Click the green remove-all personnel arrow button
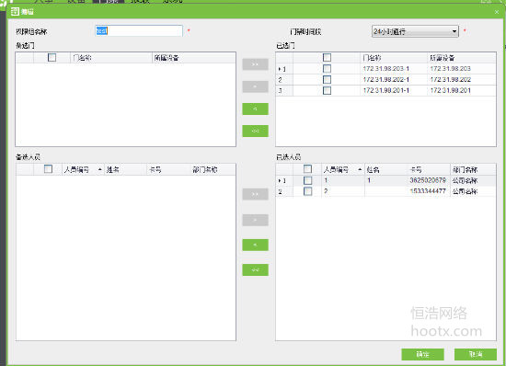The image size is (506, 366). 255,270
